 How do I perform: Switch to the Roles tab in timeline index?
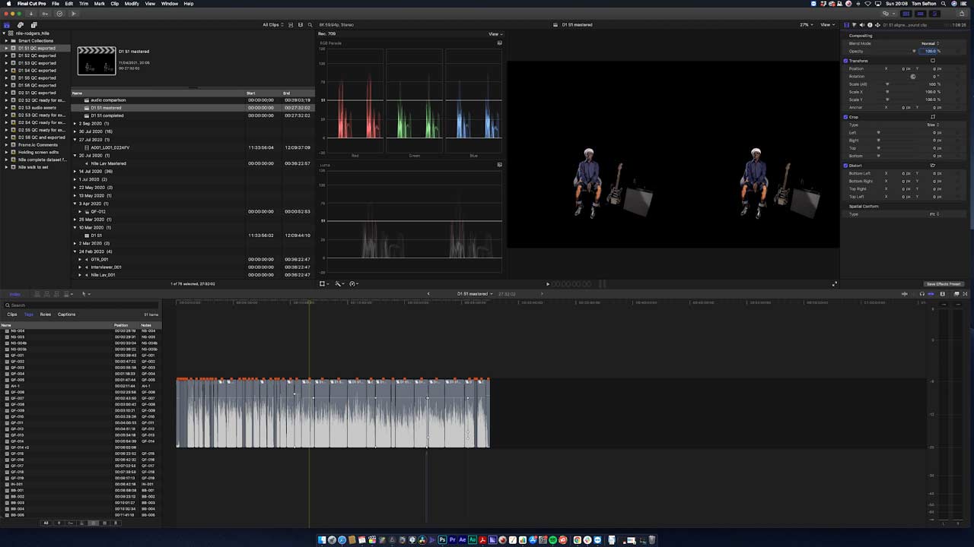coord(46,315)
